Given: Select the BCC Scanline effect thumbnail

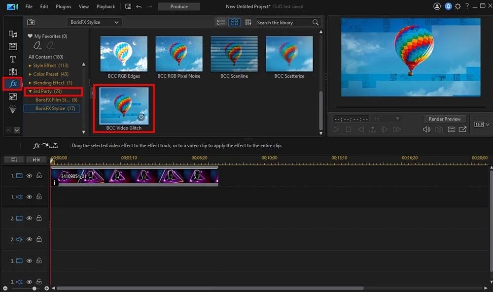Looking at the screenshot, I should [234, 54].
